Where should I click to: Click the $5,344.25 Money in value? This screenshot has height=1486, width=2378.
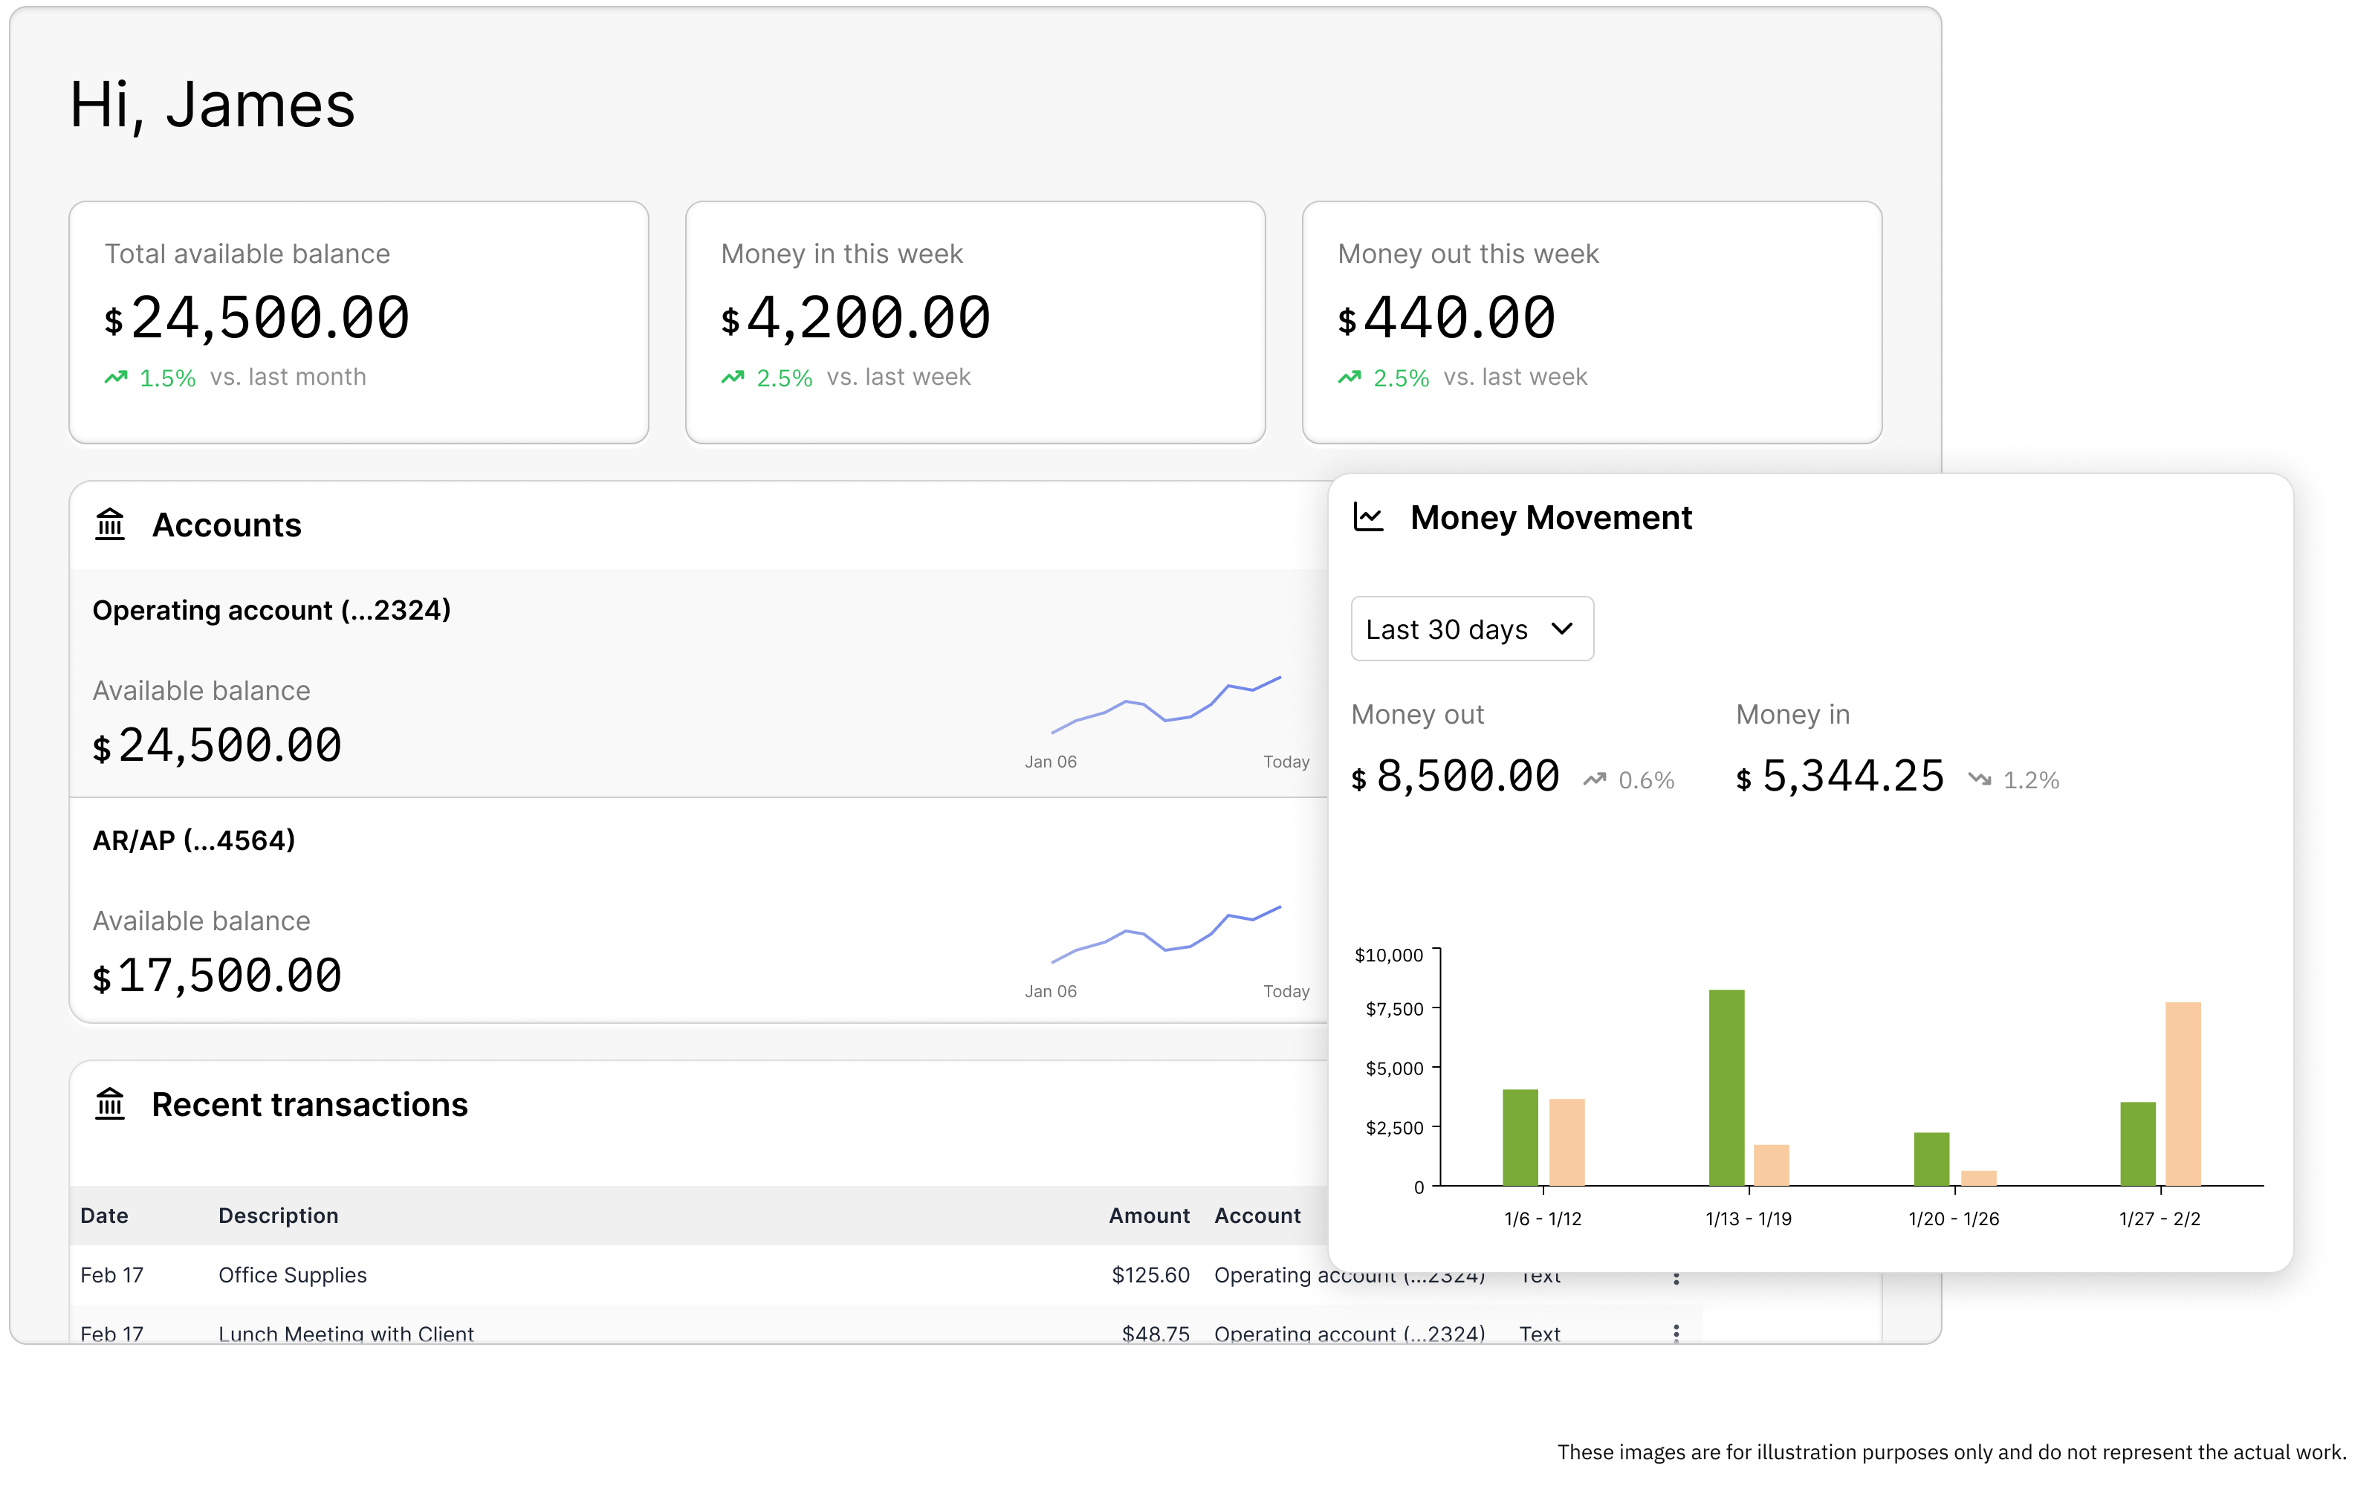(x=1839, y=776)
